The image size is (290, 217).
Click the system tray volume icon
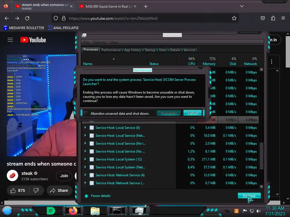(258, 211)
